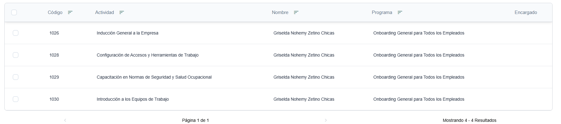Click the Código column header
561x124 pixels.
55,12
